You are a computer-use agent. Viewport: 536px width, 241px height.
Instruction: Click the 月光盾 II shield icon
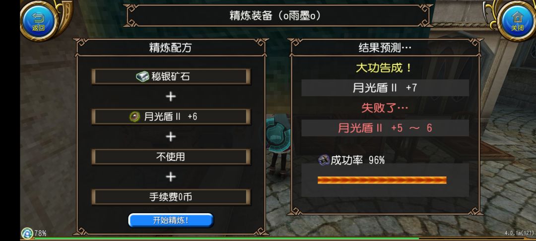point(134,117)
